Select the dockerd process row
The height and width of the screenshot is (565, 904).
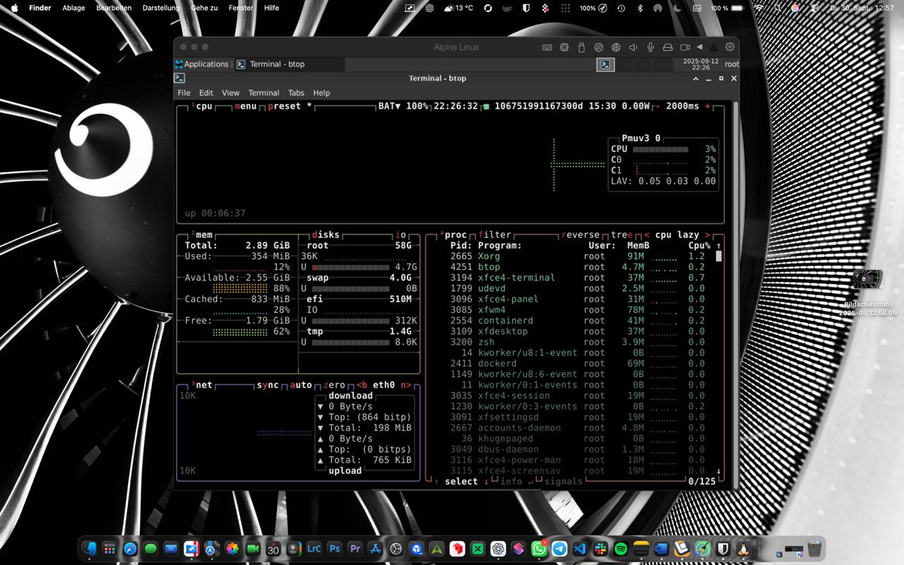pos(578,364)
